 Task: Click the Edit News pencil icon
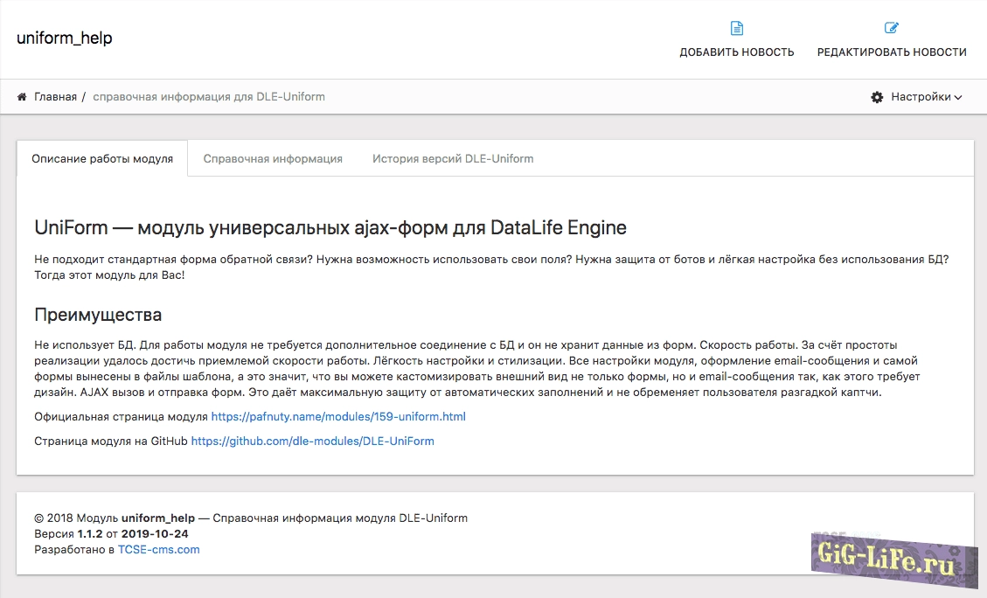point(892,28)
